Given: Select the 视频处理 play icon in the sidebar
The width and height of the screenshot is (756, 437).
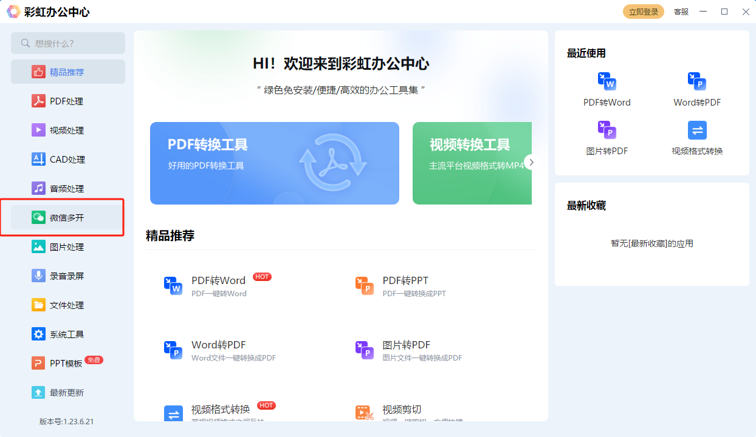Looking at the screenshot, I should 39,130.
